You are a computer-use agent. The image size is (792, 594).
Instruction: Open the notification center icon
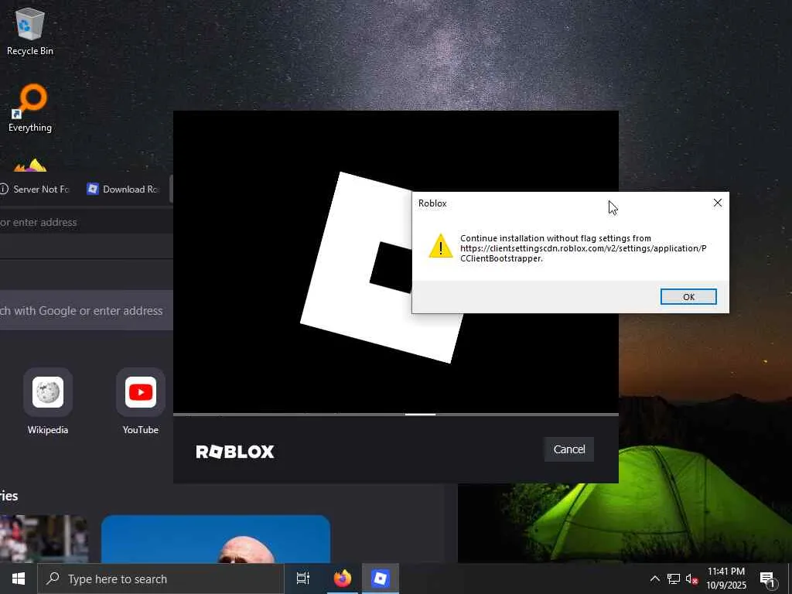tap(768, 580)
